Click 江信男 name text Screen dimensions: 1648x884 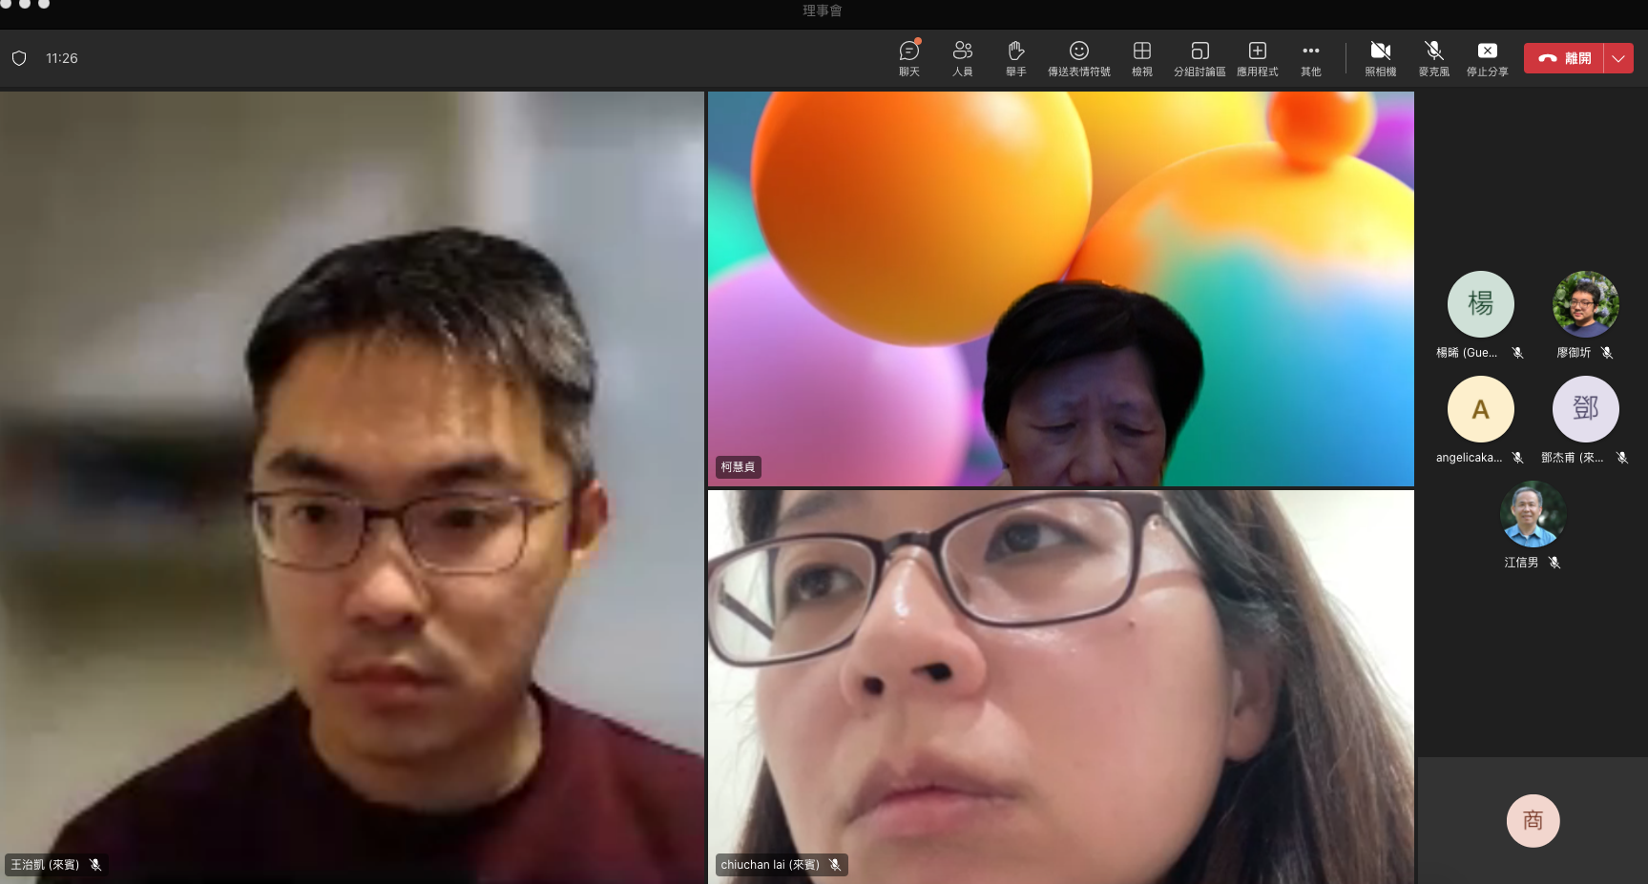[1521, 563]
